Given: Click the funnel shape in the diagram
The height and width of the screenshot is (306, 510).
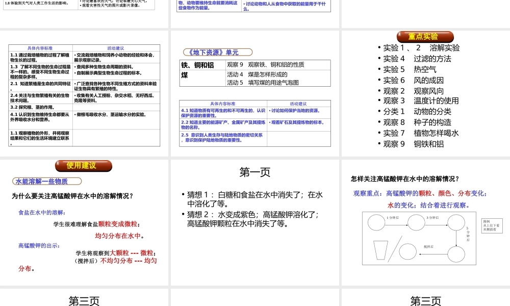Looking at the screenshot, I should [x=380, y=250].
